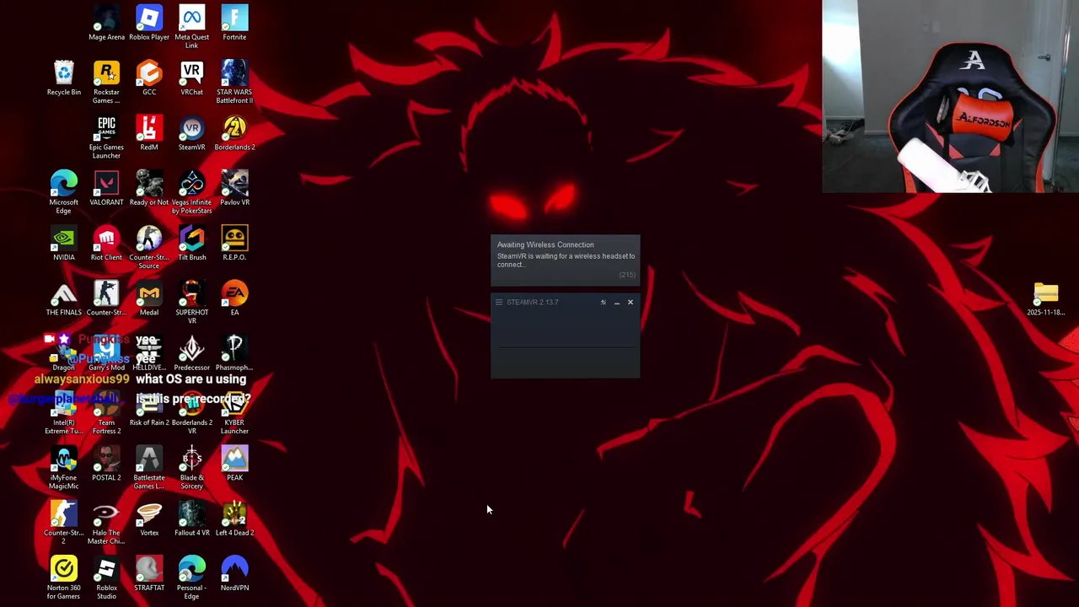Select the Left 4 Dead 2 icon
This screenshot has width=1079, height=607.
coord(234,519)
